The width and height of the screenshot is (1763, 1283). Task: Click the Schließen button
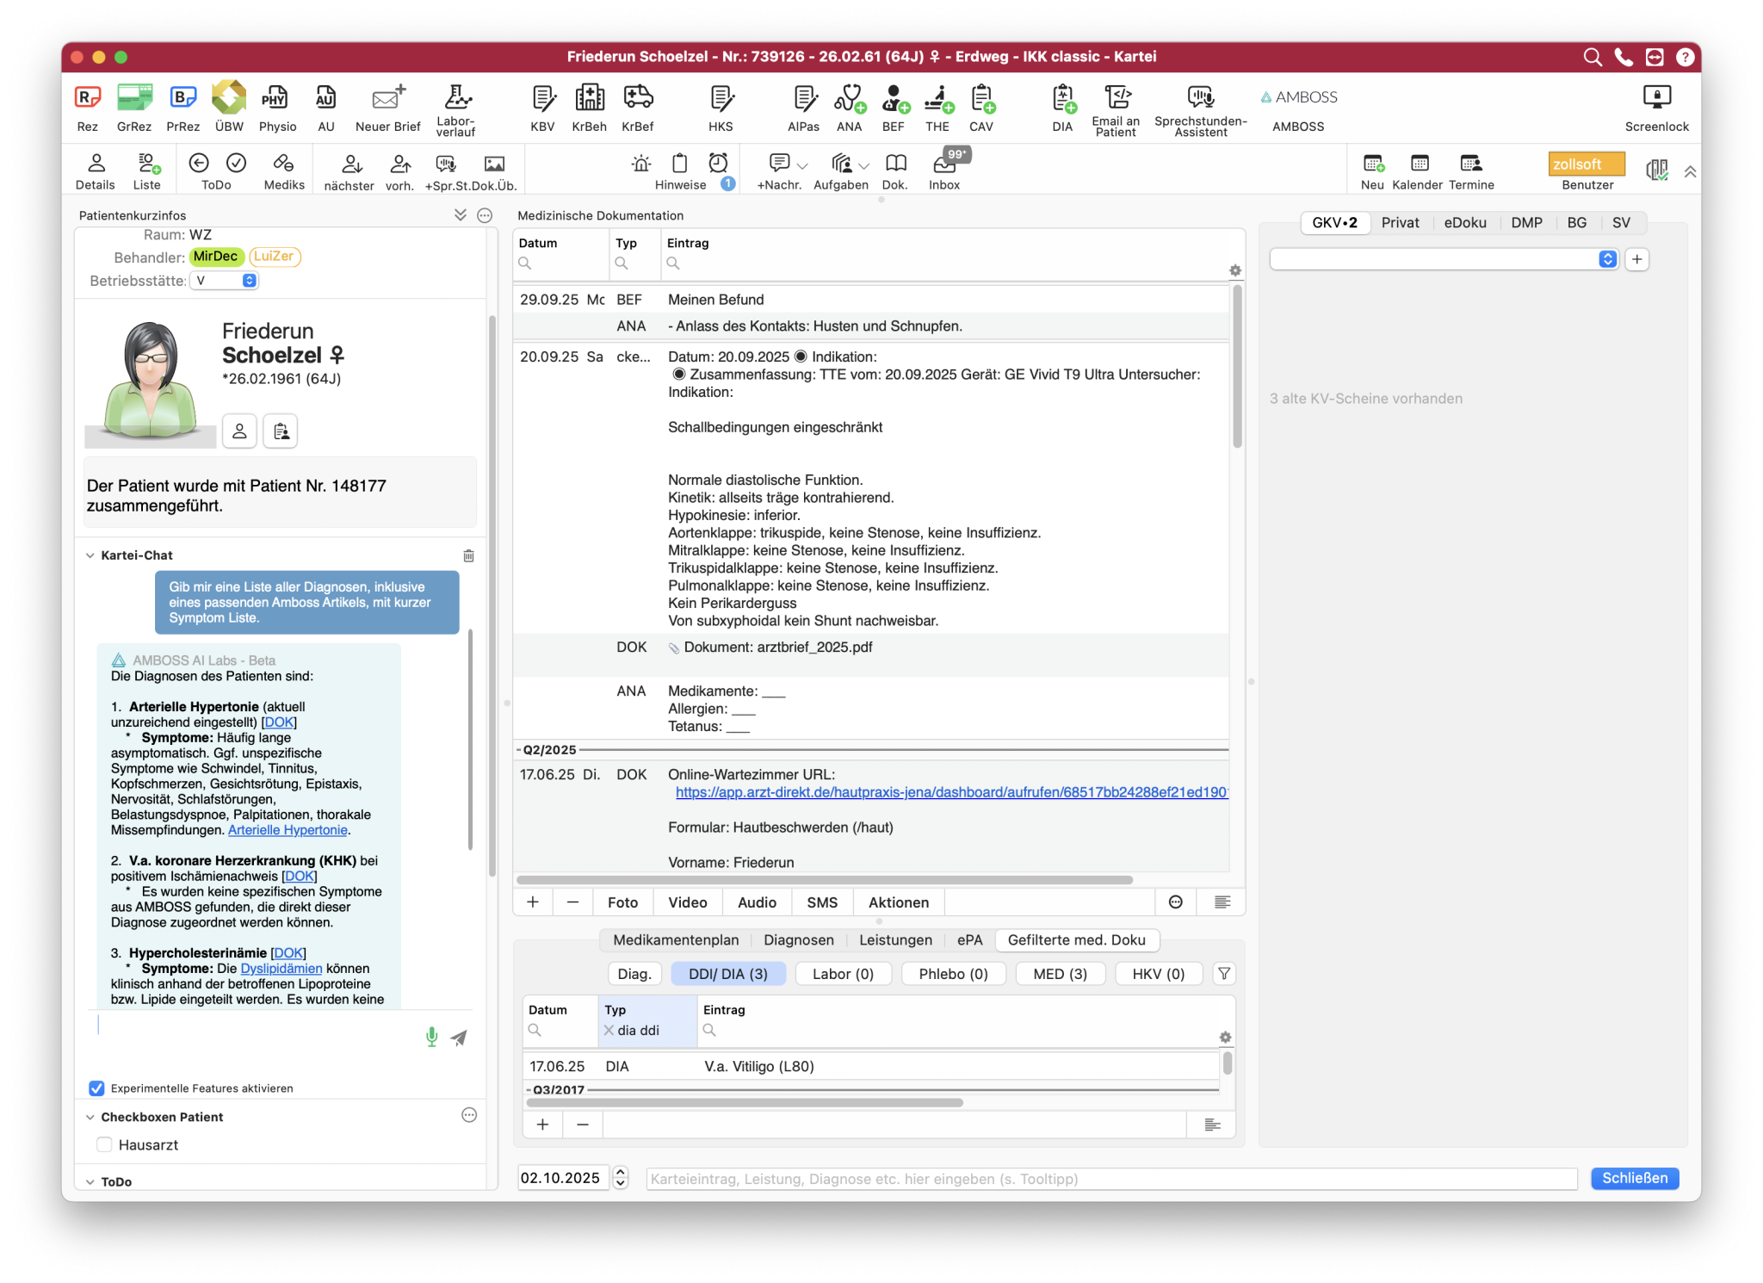(1634, 1178)
